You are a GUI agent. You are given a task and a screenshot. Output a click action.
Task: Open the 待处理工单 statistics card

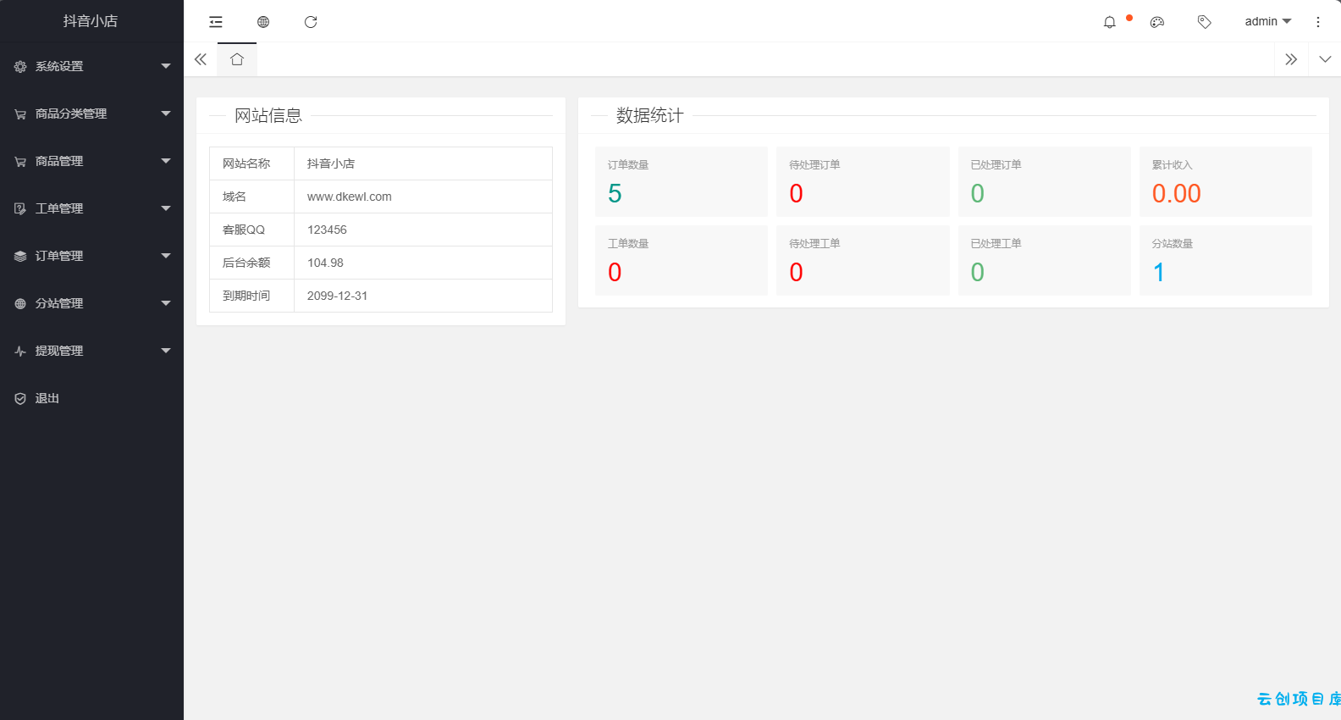[x=863, y=260]
